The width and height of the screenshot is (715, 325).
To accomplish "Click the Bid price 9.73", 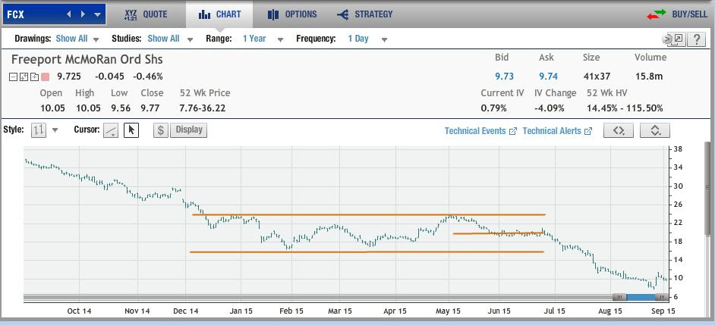I will (x=504, y=77).
